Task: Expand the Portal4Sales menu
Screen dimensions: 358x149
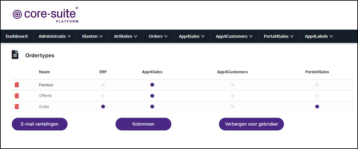Action: (279, 36)
